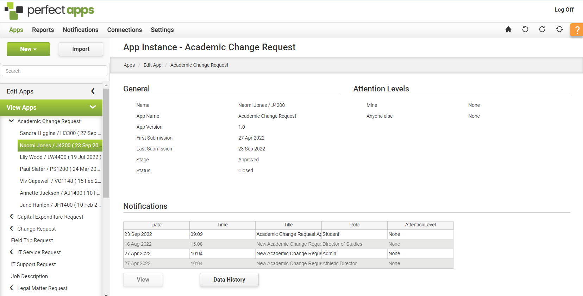
Task: Click the sidebar vertical scrollbar thumb
Action: tap(106, 143)
